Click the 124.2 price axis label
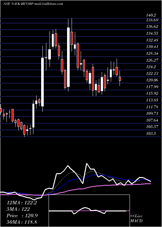The height and width of the screenshot is (227, 162). (x=151, y=67)
